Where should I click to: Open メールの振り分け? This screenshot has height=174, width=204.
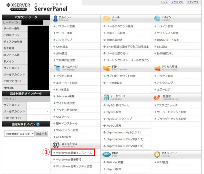tap(117, 53)
